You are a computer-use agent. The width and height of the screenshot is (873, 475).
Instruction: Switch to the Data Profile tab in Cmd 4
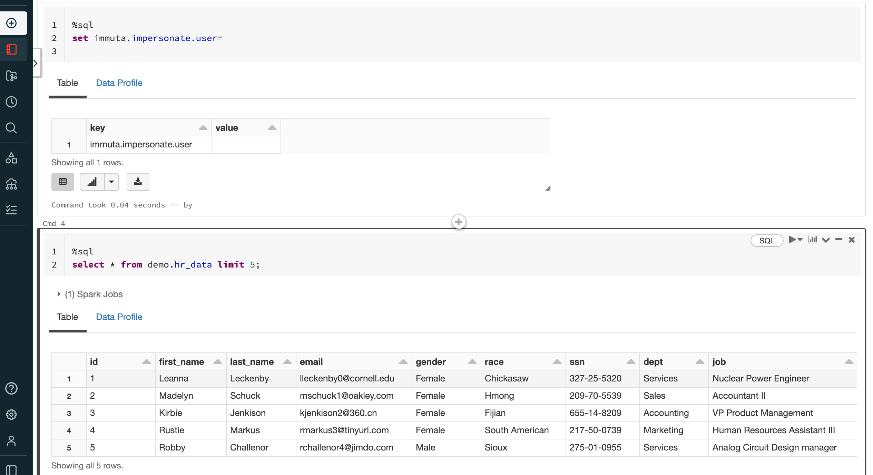coord(119,317)
